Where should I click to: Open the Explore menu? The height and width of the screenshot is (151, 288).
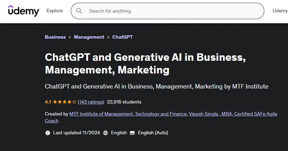coord(55,11)
